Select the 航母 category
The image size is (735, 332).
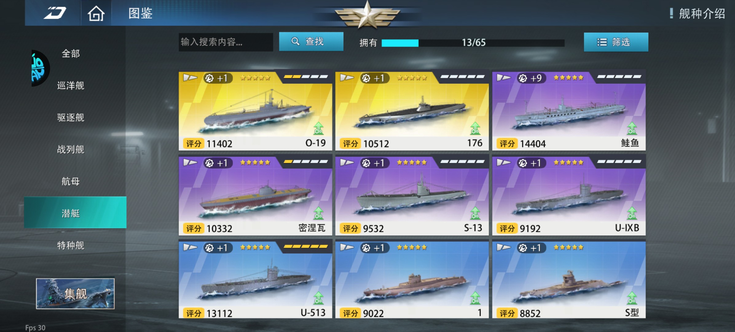(71, 181)
